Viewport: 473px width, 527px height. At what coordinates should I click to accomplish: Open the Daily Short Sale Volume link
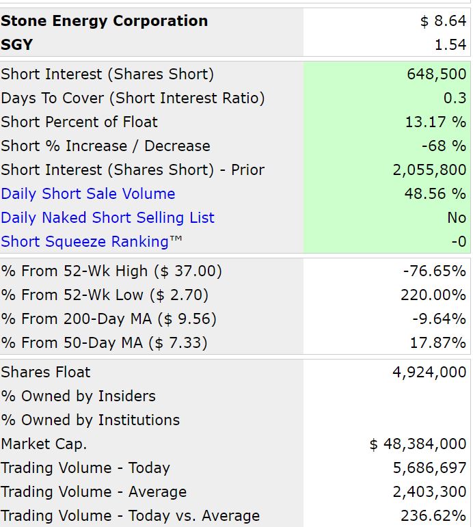click(x=88, y=194)
